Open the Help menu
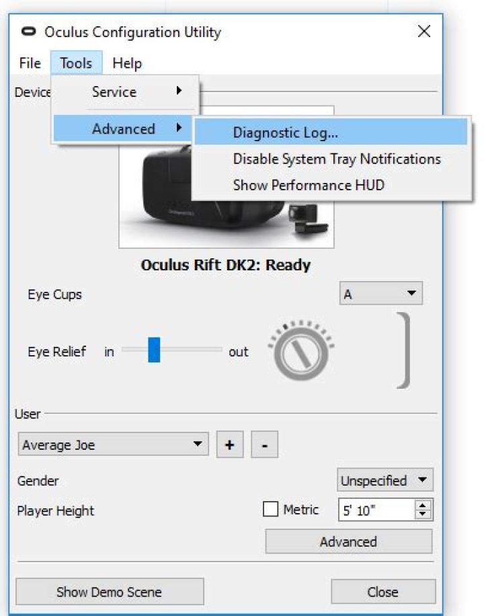Screen dimensions: 484x616 (127, 63)
